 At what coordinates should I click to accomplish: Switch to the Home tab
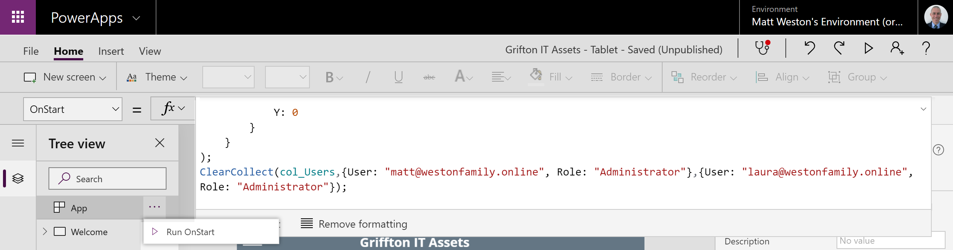69,51
